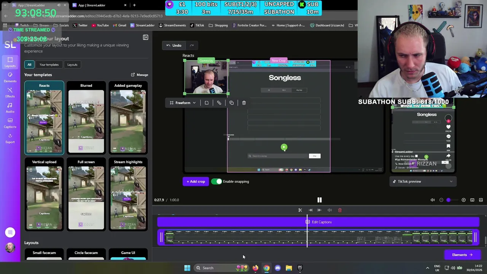Choose the Game UI layout
Image resolution: width=487 pixels, height=274 pixels.
[128, 255]
